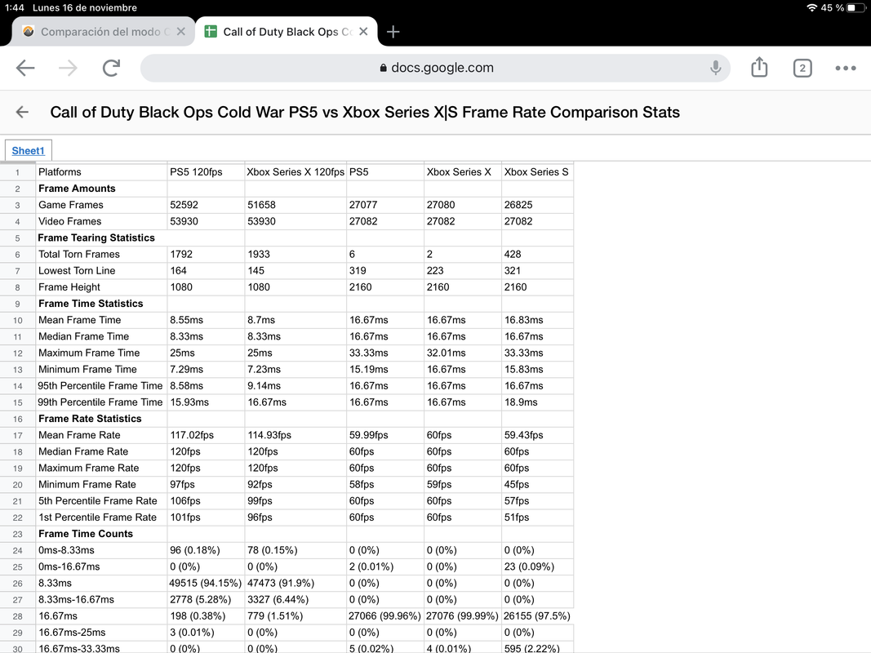Click the green Sheets favicon on the active tab
The width and height of the screenshot is (871, 653).
click(211, 32)
